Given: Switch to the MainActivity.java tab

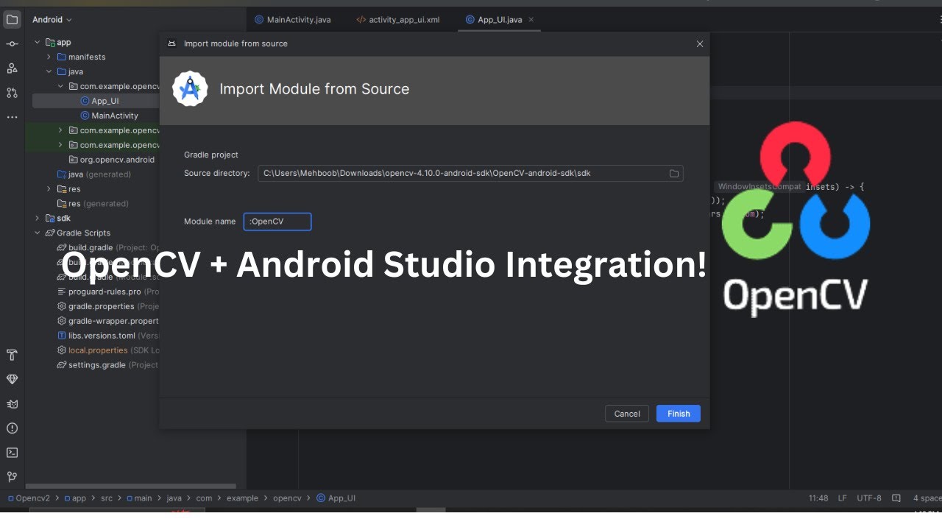Looking at the screenshot, I should point(293,20).
